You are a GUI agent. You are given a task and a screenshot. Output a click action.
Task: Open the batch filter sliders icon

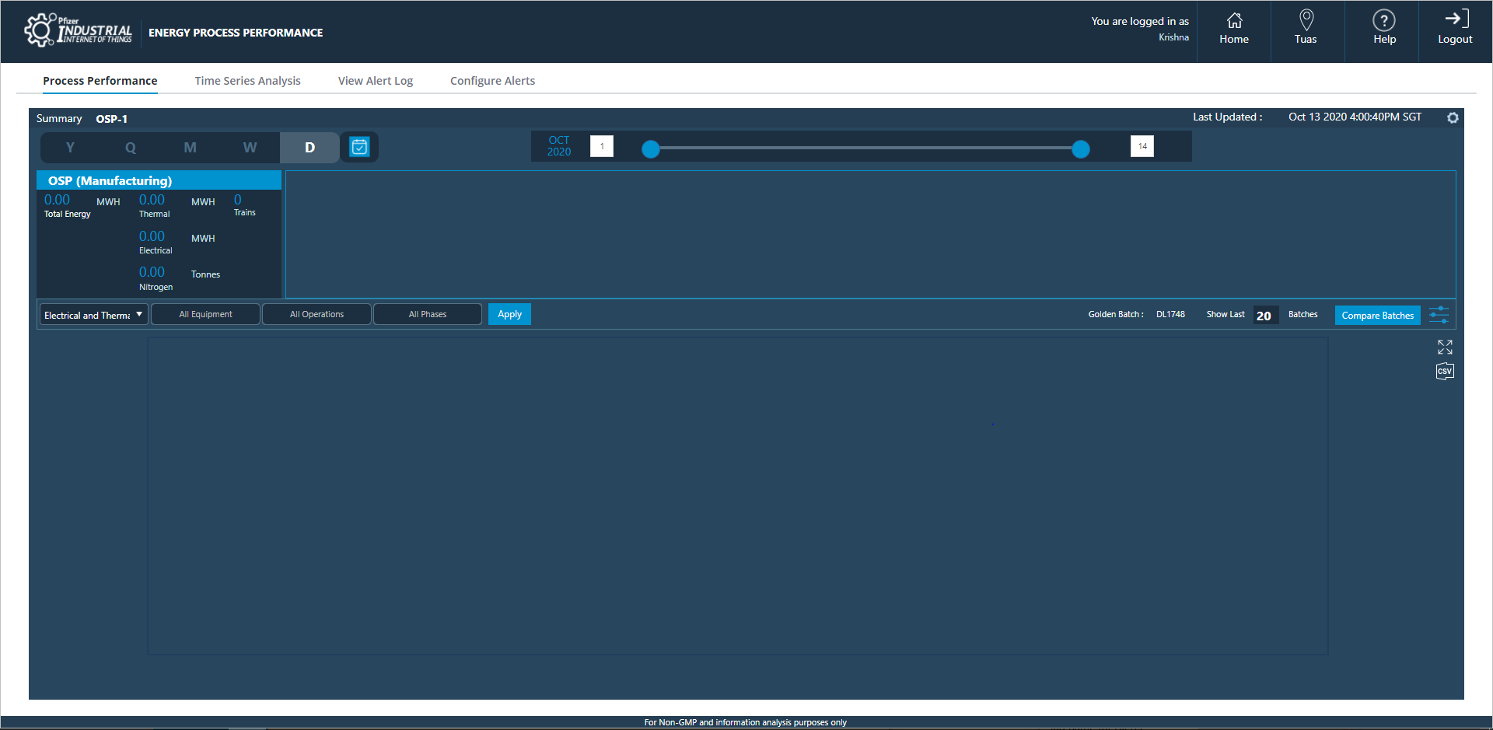1439,314
